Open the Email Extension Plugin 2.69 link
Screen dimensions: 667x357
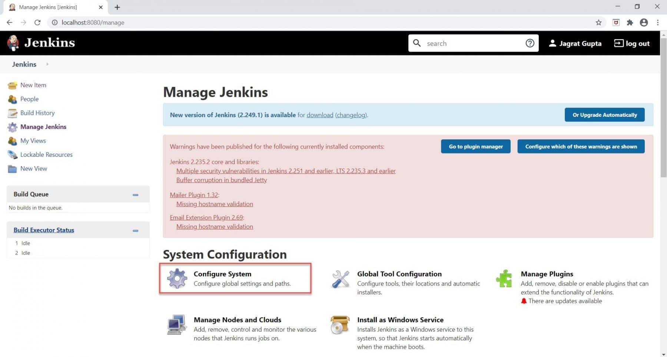(206, 218)
